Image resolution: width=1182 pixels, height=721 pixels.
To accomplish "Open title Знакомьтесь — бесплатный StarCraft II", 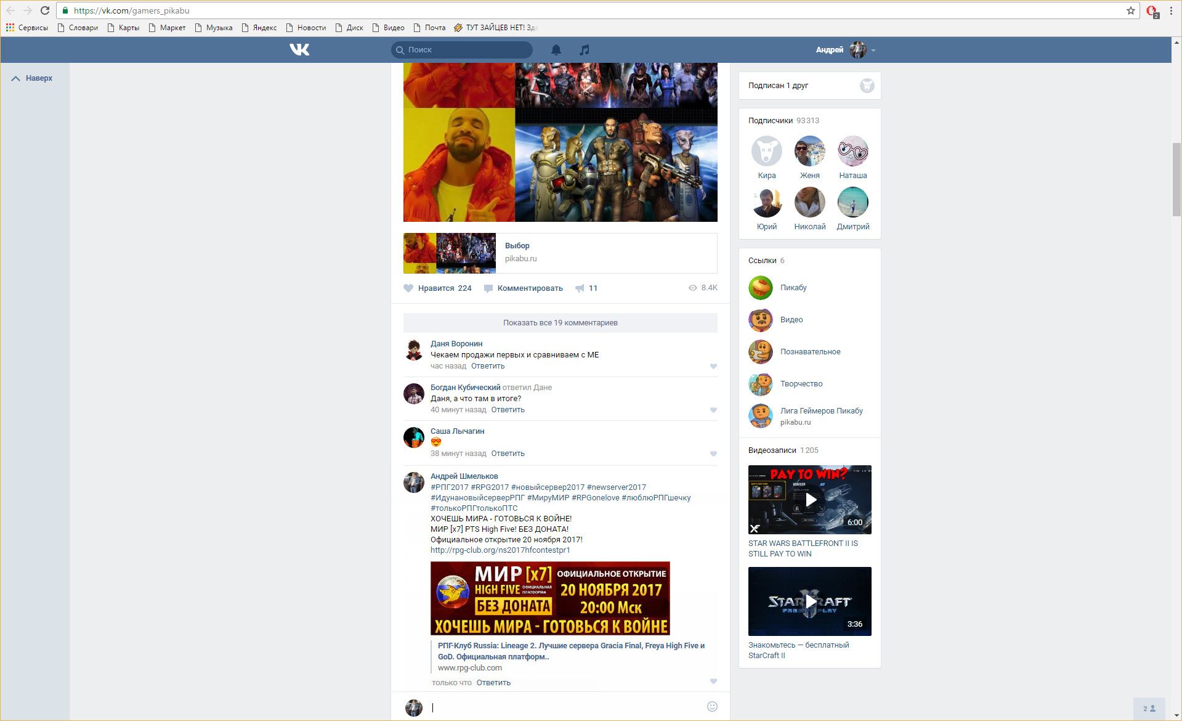I will pos(798,650).
